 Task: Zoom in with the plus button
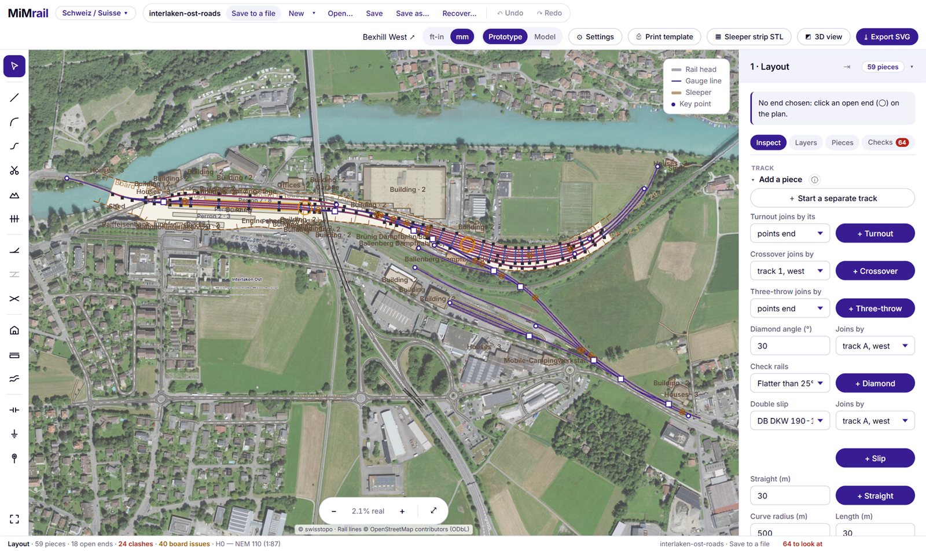(x=402, y=511)
